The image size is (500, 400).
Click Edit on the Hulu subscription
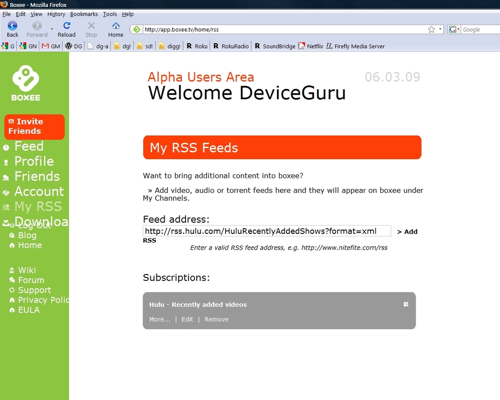187,319
